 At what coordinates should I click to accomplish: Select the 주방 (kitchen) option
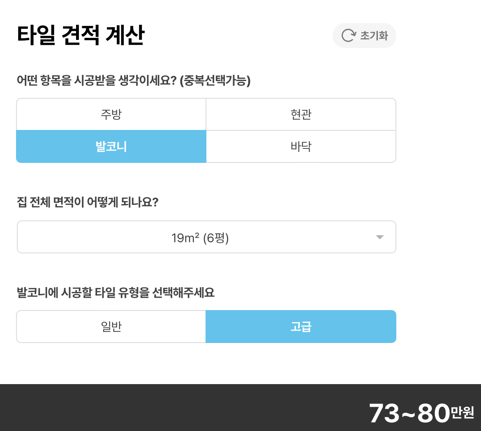(111, 114)
